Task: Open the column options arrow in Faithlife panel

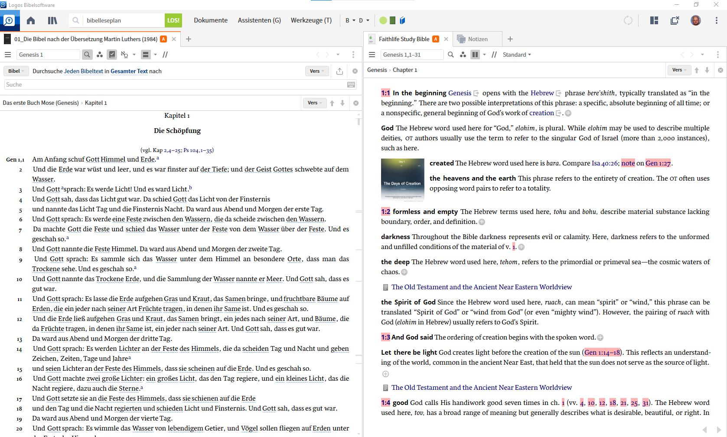Action: point(484,55)
